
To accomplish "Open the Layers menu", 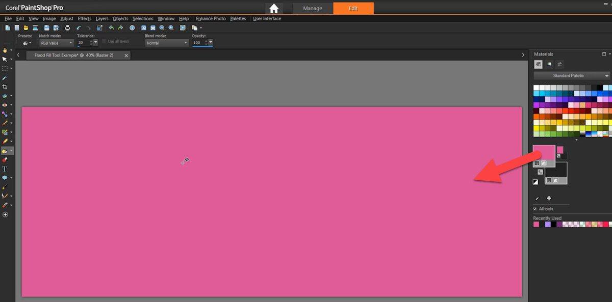I will click(102, 18).
